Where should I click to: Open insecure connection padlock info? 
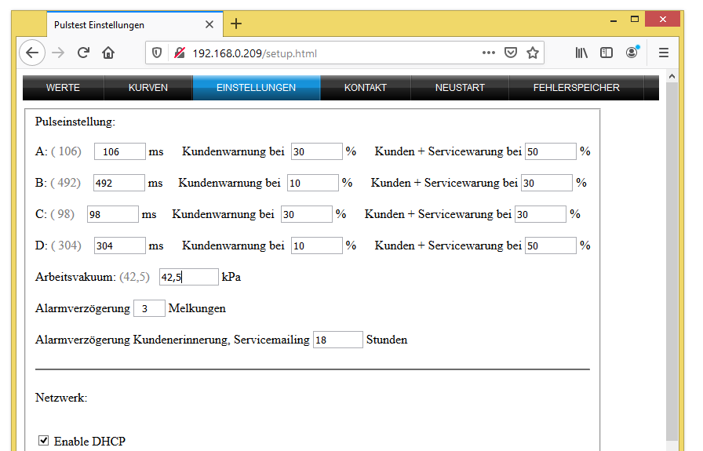point(180,53)
